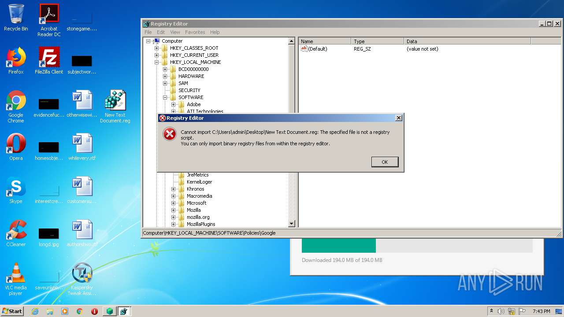
Task: Open Firefox desktop shortcut
Action: [16, 61]
